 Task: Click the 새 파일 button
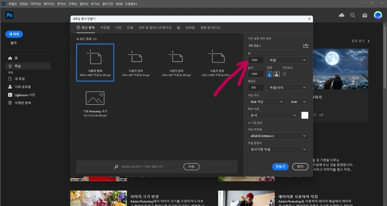(x=14, y=34)
